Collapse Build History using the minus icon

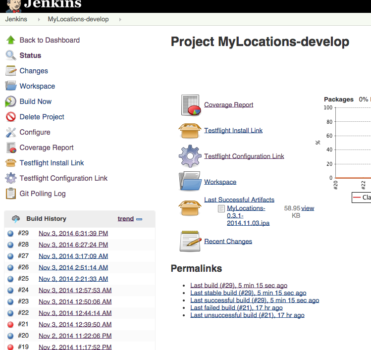[x=139, y=219]
